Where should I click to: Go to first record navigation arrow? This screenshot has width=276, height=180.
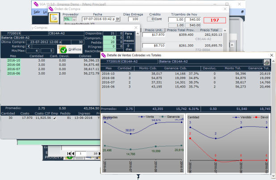pos(69,154)
